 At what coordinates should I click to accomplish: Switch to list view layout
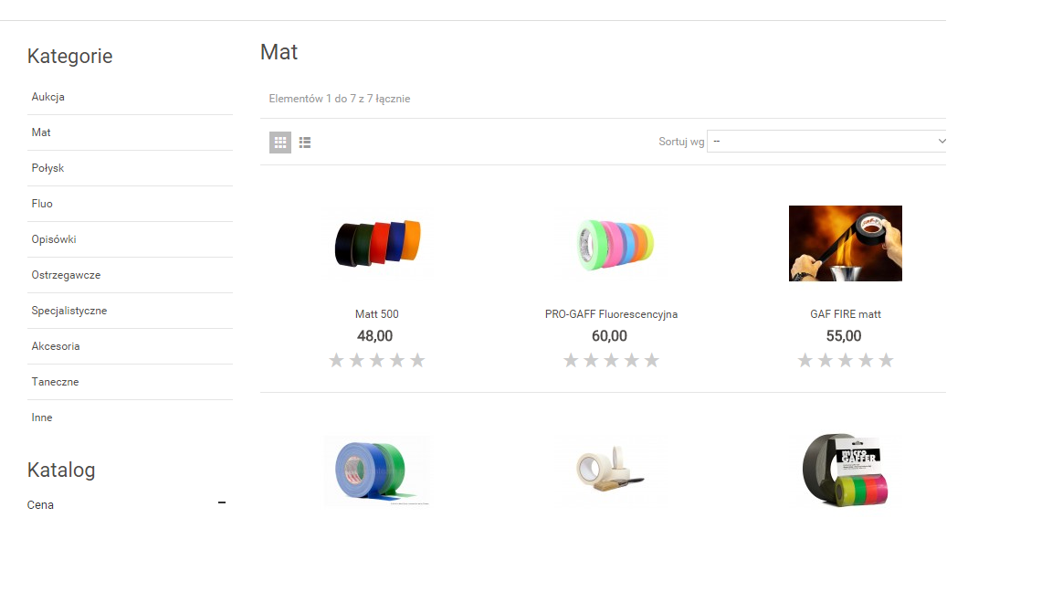pyautogui.click(x=305, y=143)
